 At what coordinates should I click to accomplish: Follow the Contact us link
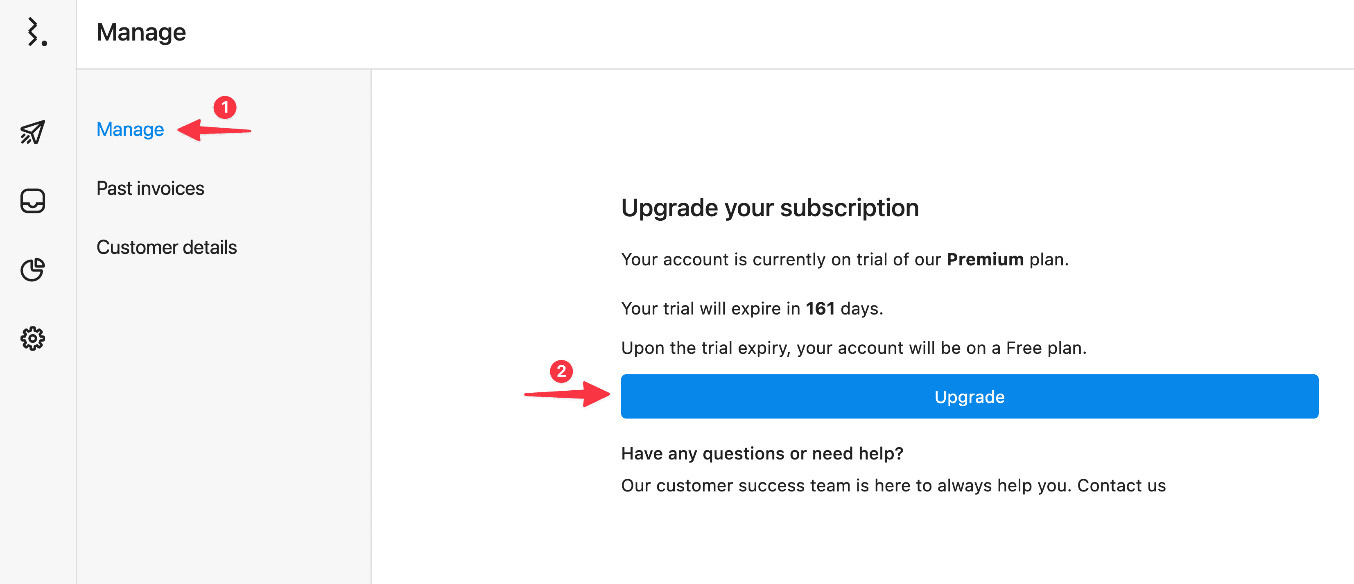[x=1121, y=485]
